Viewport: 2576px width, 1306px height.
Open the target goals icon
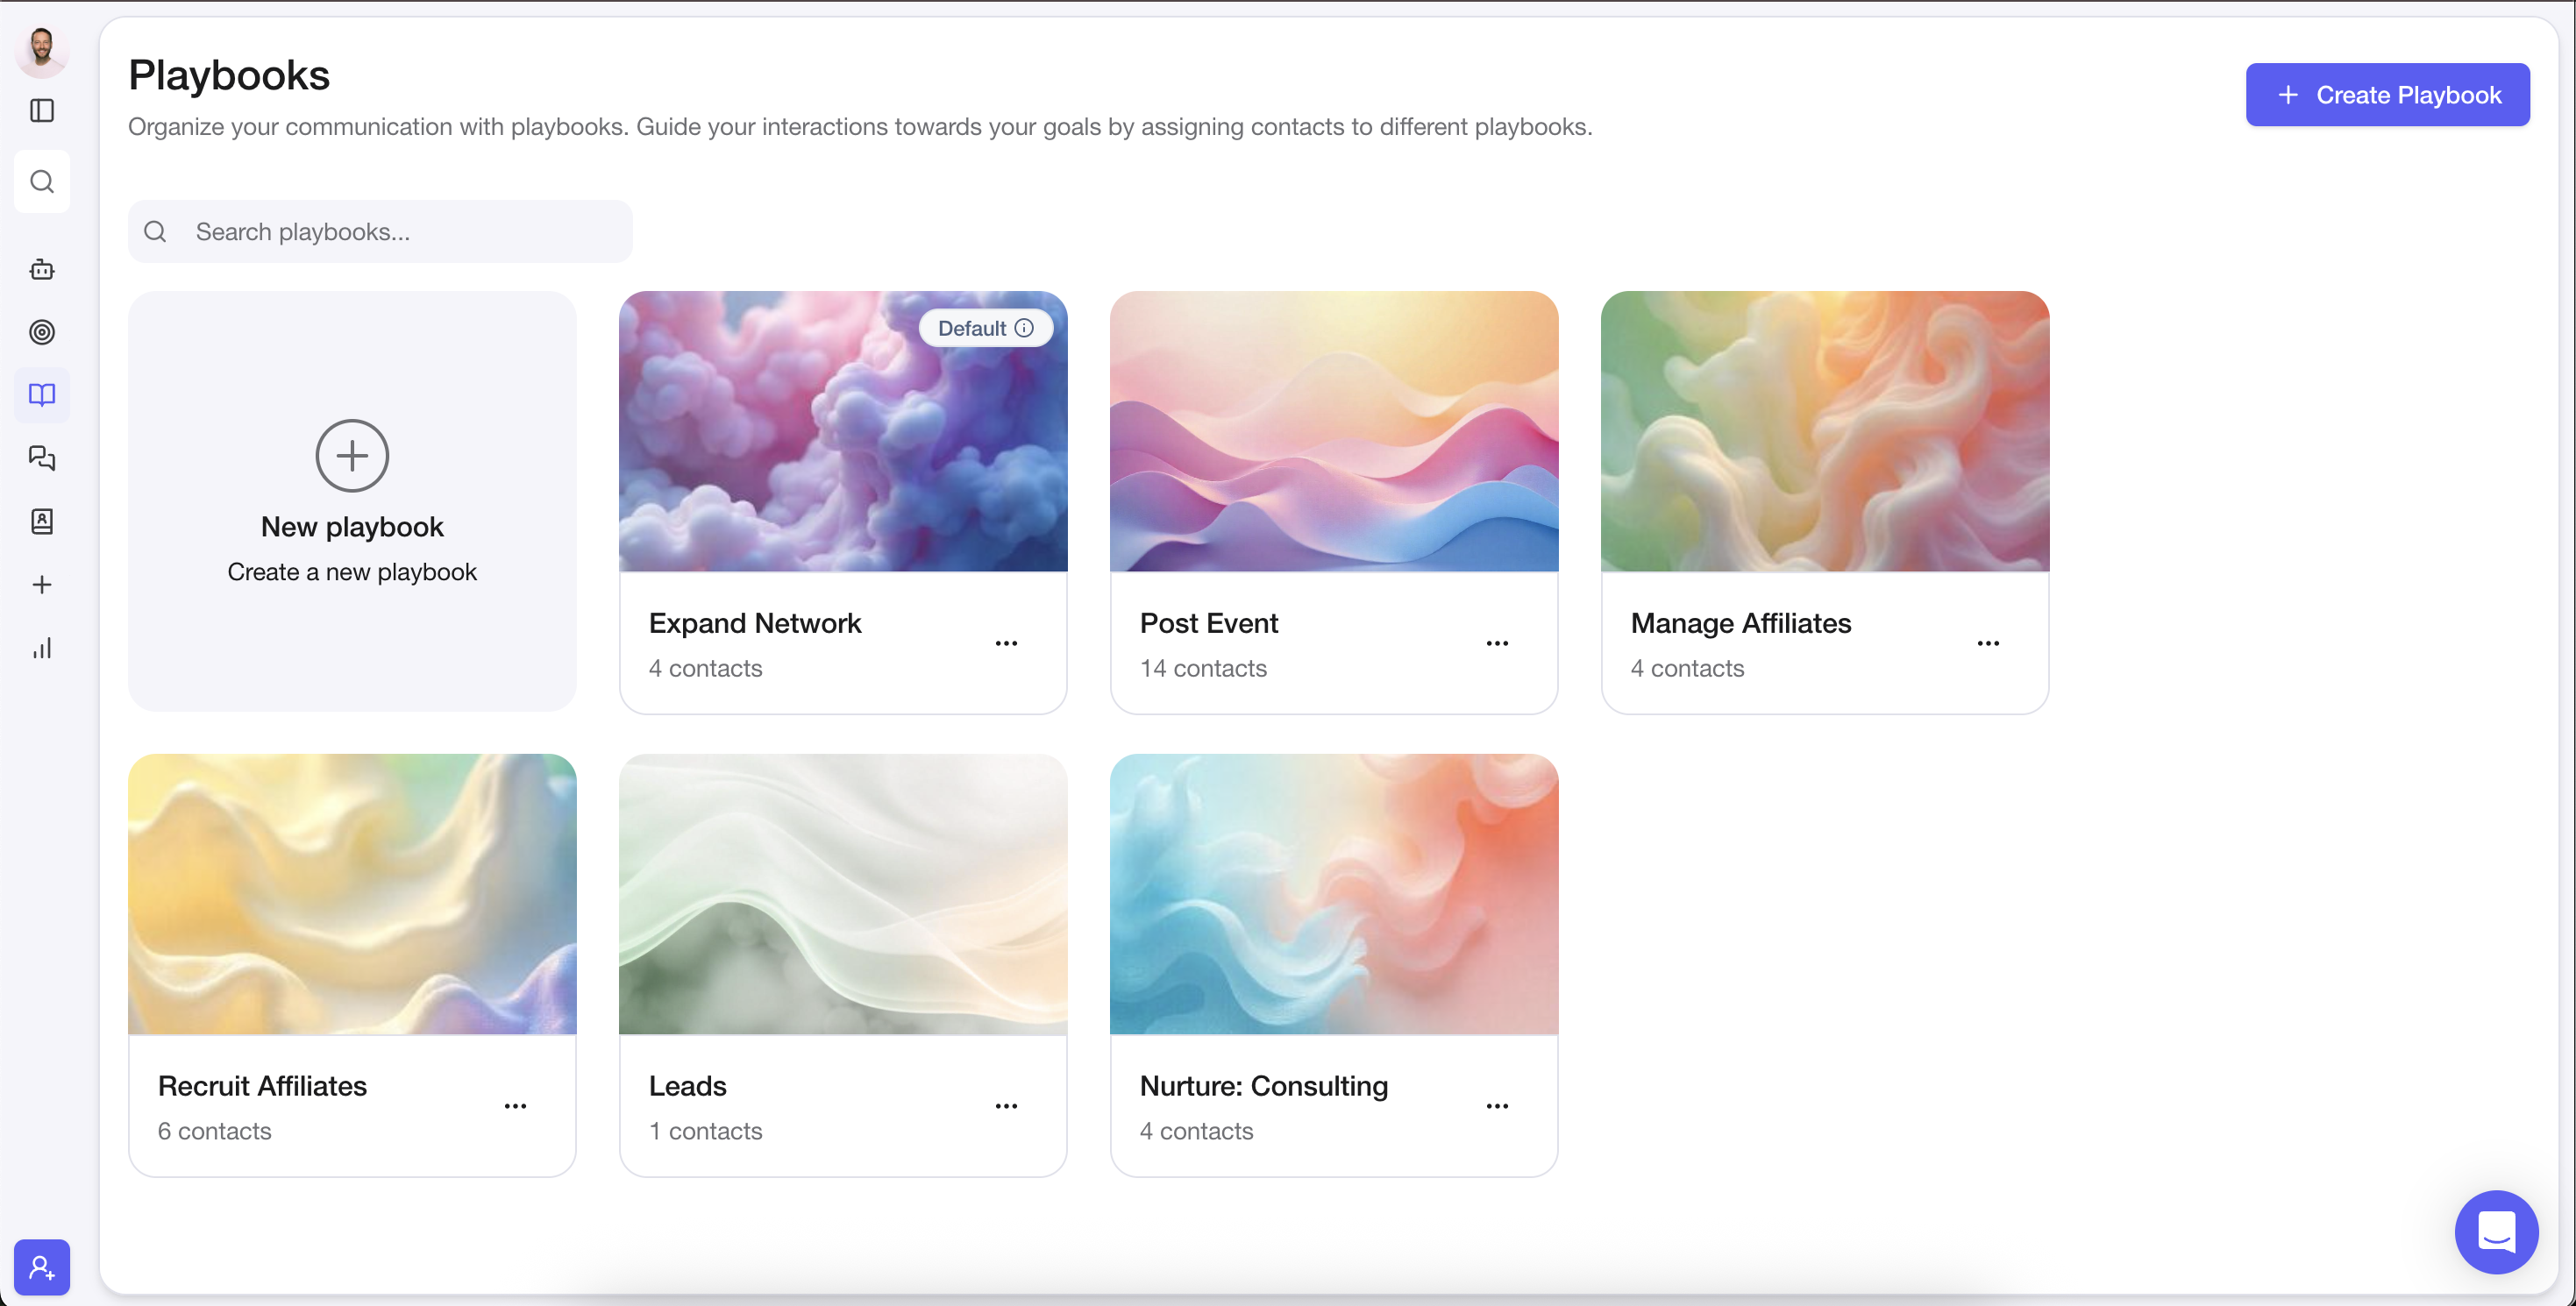coord(42,332)
